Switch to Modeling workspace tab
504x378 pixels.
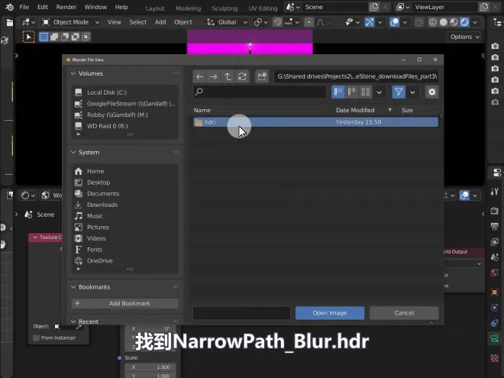tap(189, 8)
